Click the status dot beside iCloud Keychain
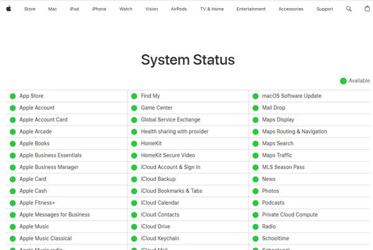The height and width of the screenshot is (250, 373). tap(134, 239)
